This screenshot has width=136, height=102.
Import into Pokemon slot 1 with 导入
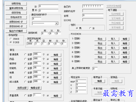(113, 39)
